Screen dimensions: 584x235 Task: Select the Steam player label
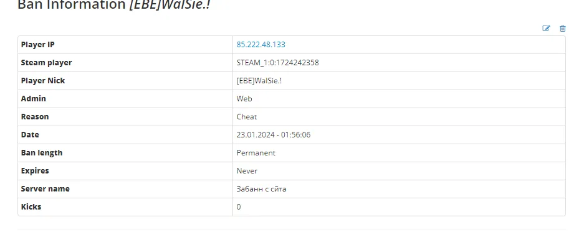(x=46, y=63)
